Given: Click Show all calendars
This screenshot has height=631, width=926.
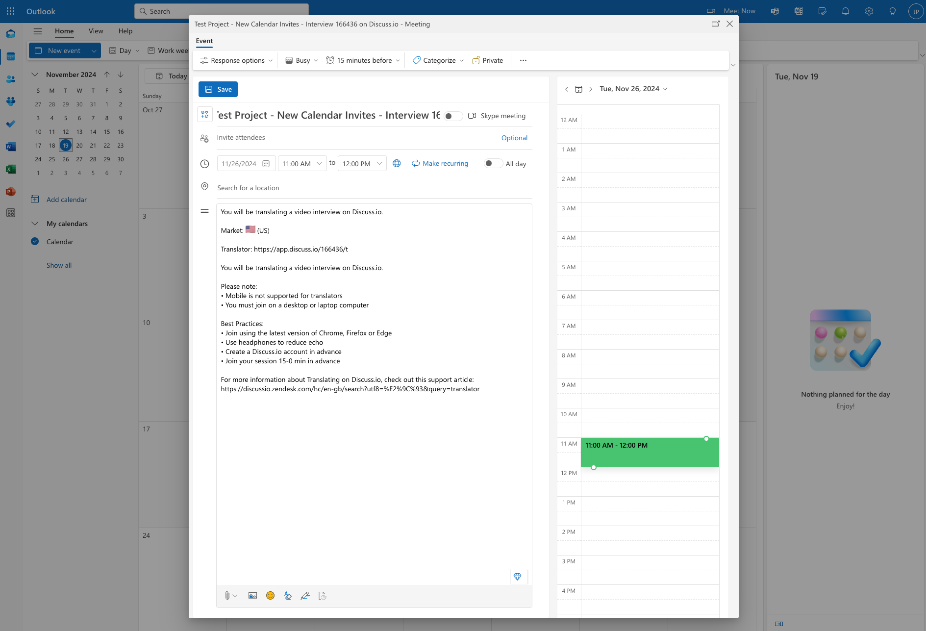Looking at the screenshot, I should [x=59, y=265].
